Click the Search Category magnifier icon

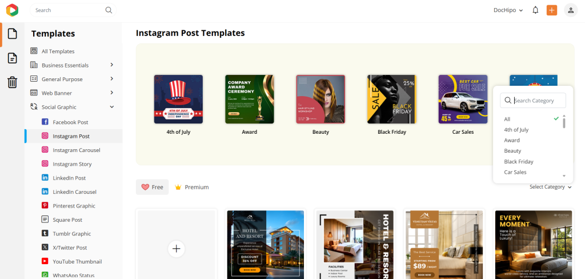[x=508, y=100]
